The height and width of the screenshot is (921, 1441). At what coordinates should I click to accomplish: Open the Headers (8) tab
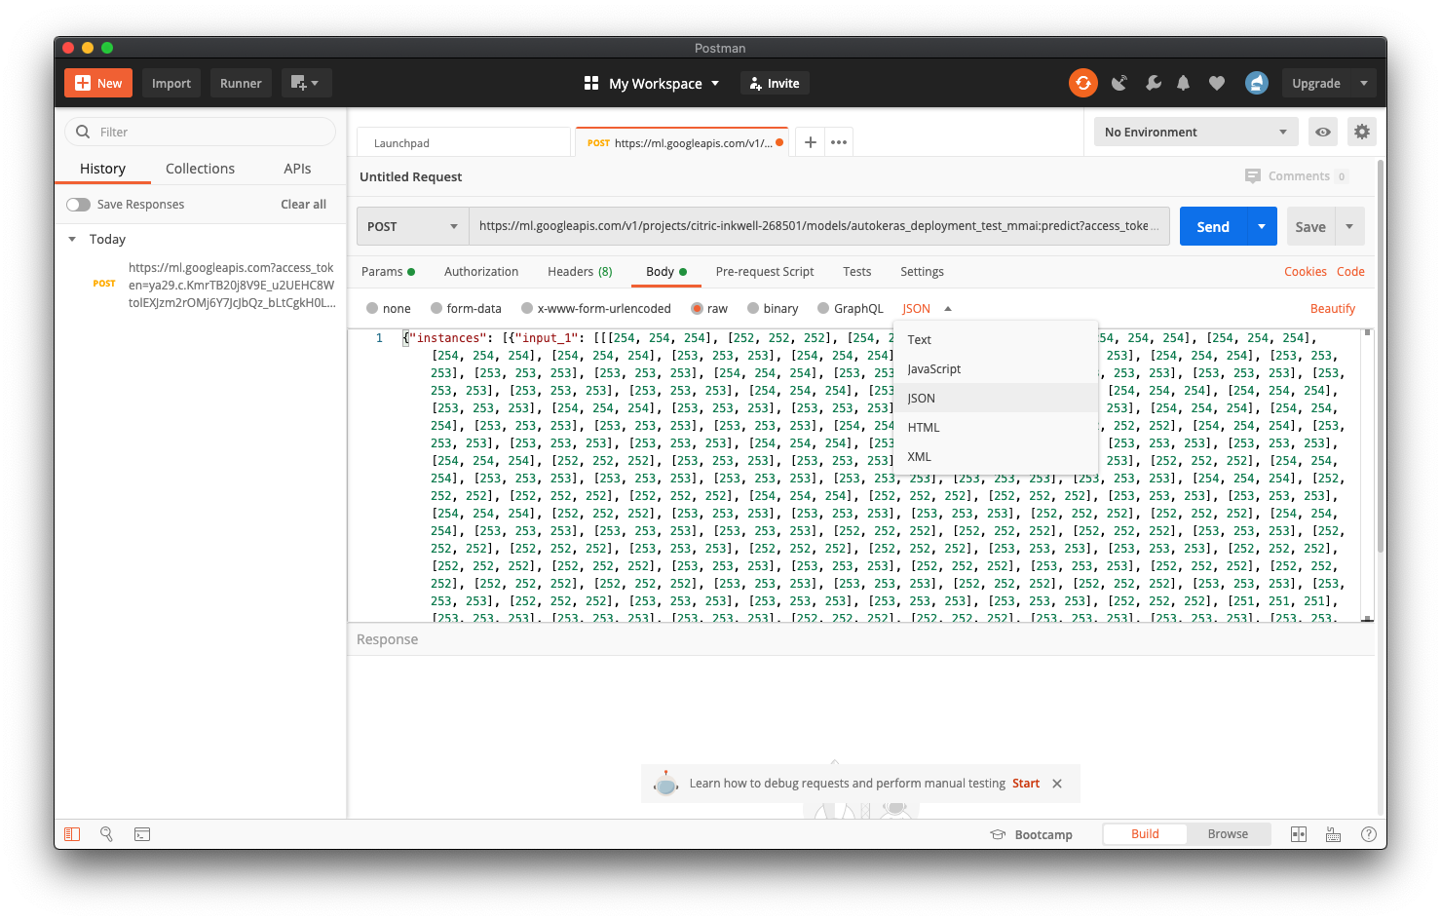tap(580, 272)
